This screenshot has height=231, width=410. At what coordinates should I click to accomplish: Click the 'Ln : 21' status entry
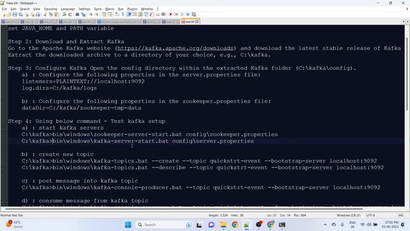point(272,216)
